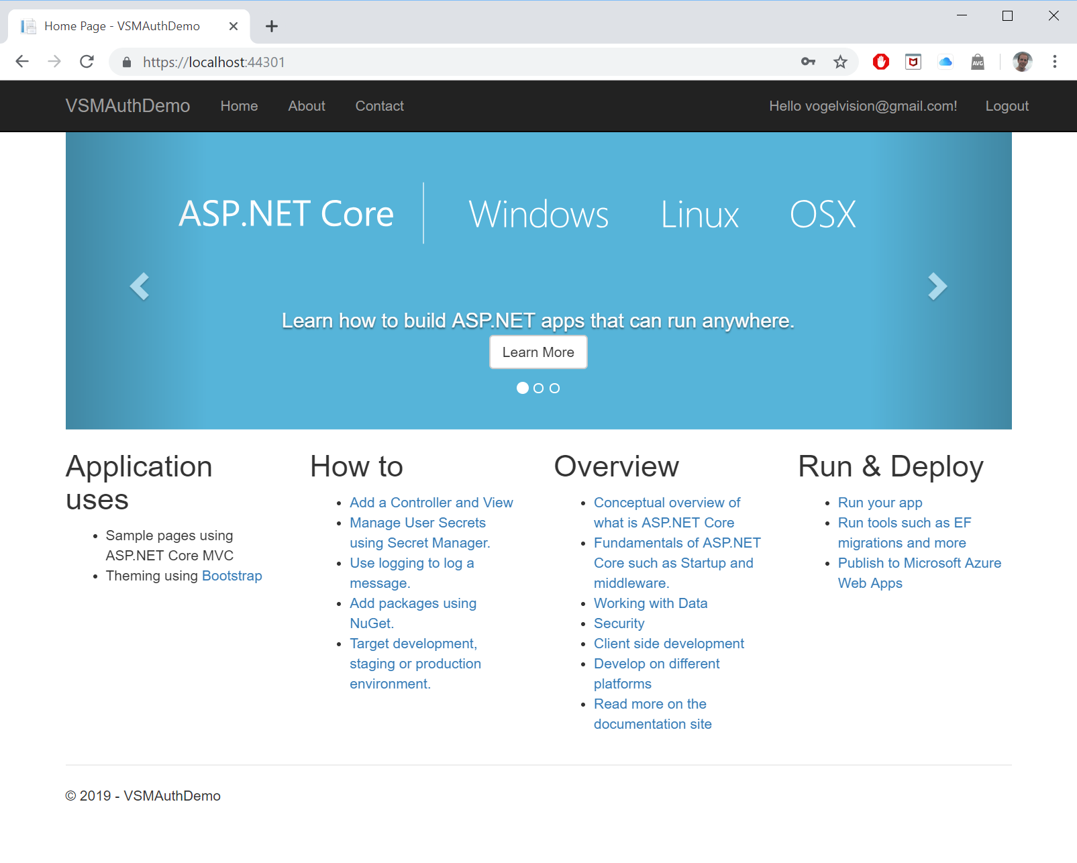Image resolution: width=1077 pixels, height=863 pixels.
Task: Select the third carousel indicator dot
Action: coord(554,388)
